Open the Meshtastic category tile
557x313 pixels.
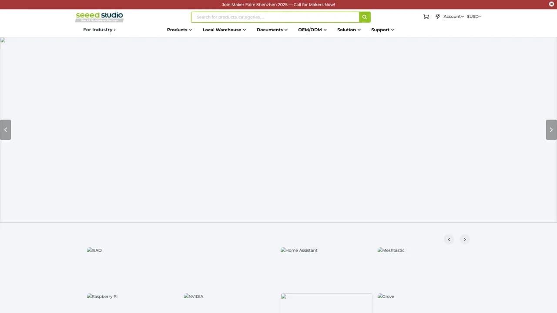tap(391, 250)
